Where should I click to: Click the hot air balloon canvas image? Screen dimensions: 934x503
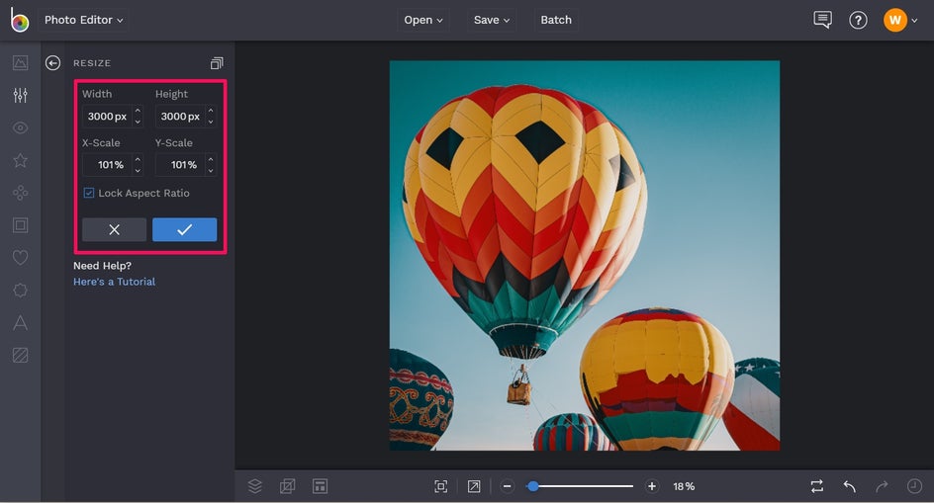point(585,255)
